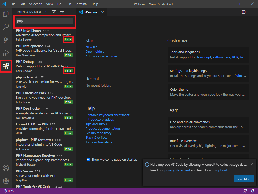258x194 pixels.
Task: Close the Welcome tab
Action: coord(102,12)
